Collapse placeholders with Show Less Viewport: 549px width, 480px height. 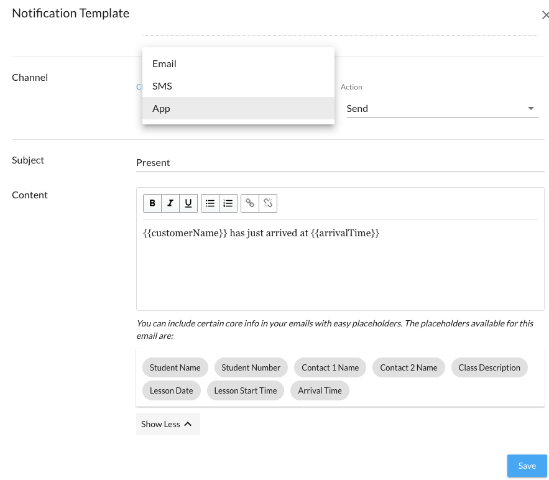click(167, 424)
